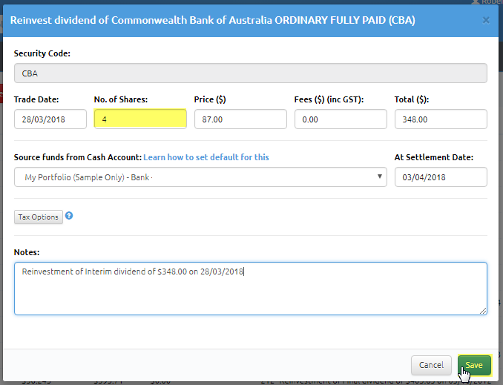Cancel the dividend reinvestment
The image size is (503, 385).
click(431, 365)
